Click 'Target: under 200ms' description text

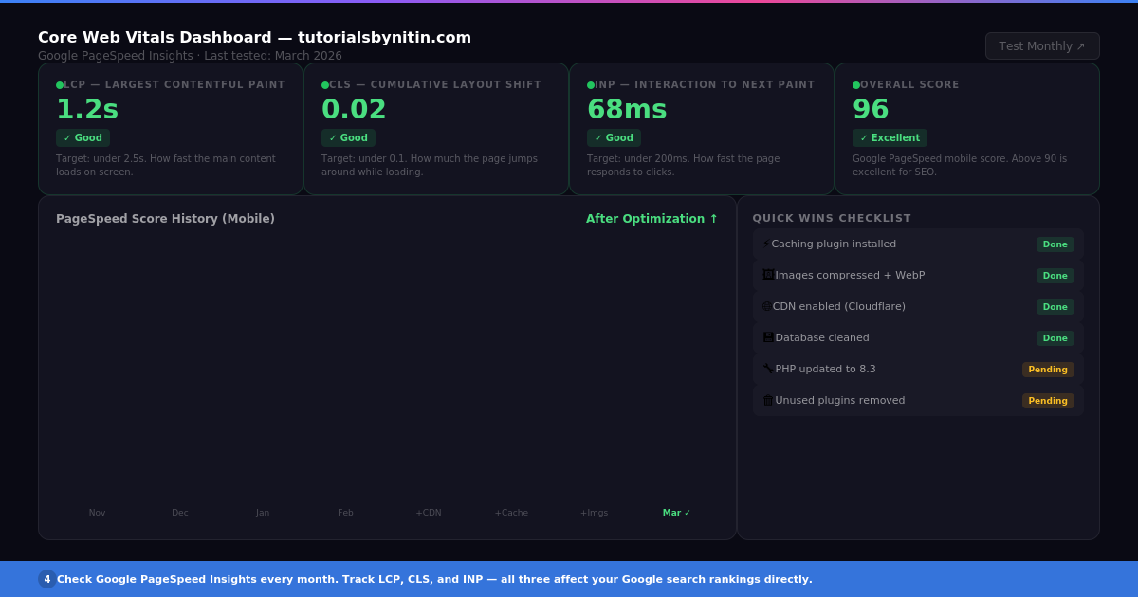click(x=684, y=166)
